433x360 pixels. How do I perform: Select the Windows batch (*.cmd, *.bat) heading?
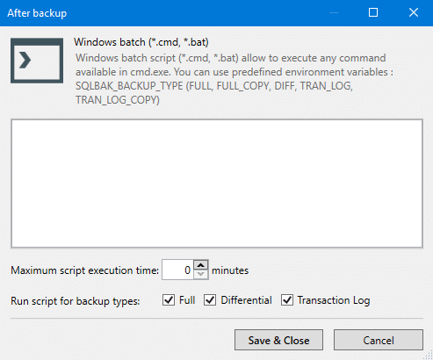141,42
